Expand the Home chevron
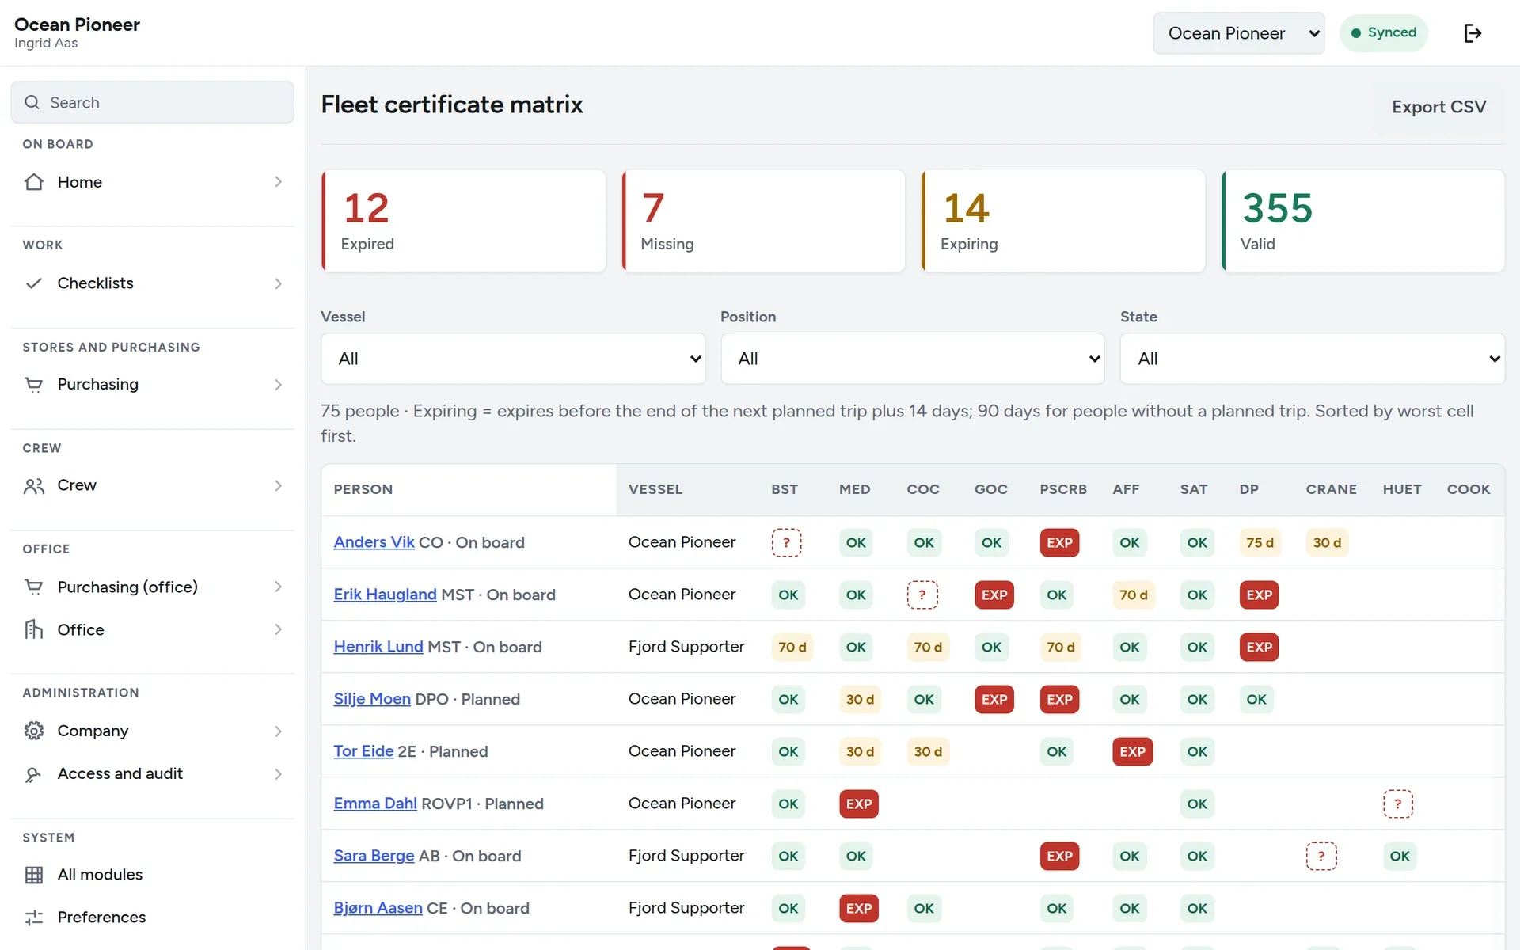The width and height of the screenshot is (1520, 950). click(278, 182)
